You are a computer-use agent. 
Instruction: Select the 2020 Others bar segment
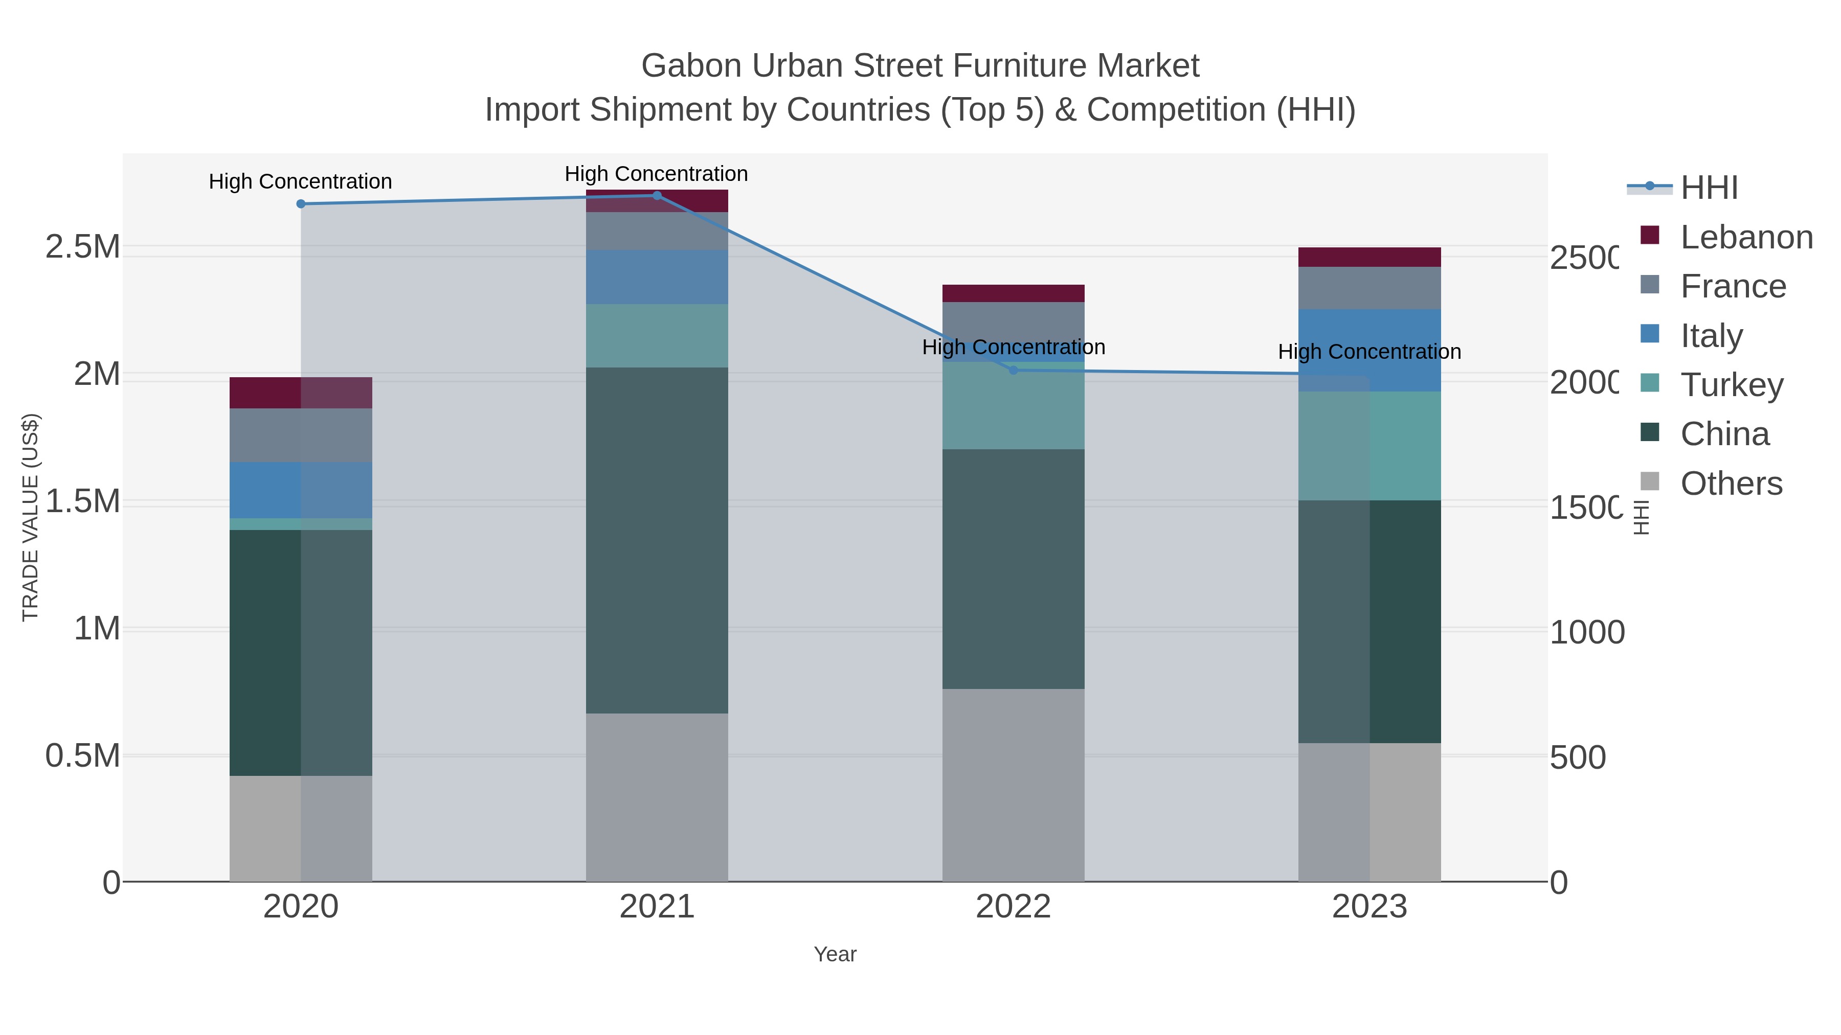click(301, 829)
